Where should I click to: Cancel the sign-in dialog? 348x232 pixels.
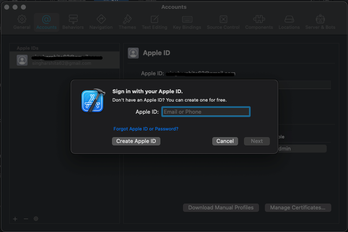pyautogui.click(x=225, y=141)
